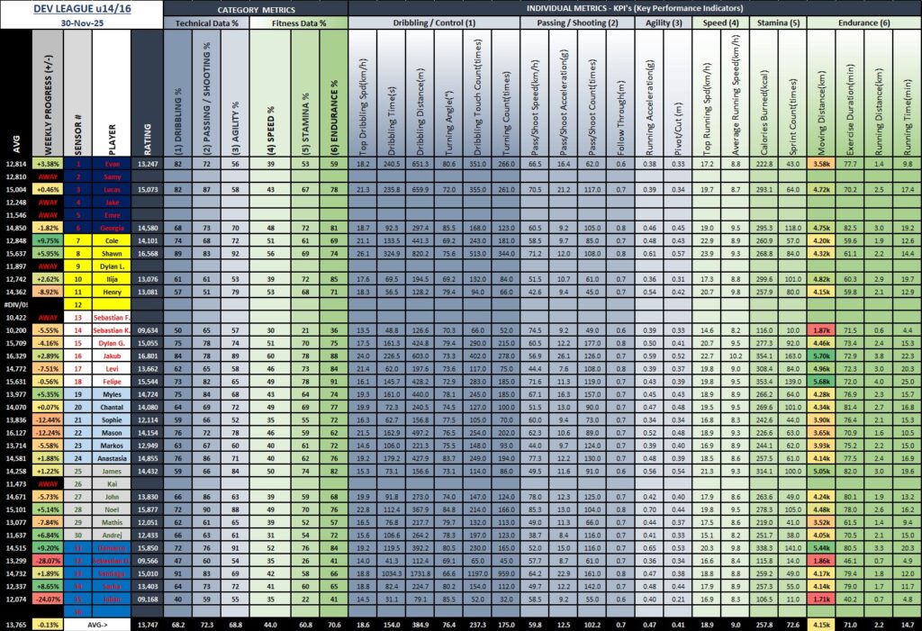Click Henry's -8.92% weekly progress cell
Image resolution: width=922 pixels, height=631 pixels.
tap(46, 293)
